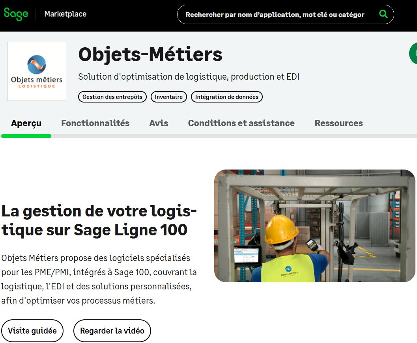Switch to the Ressources tab
This screenshot has width=417, height=343.
338,123
